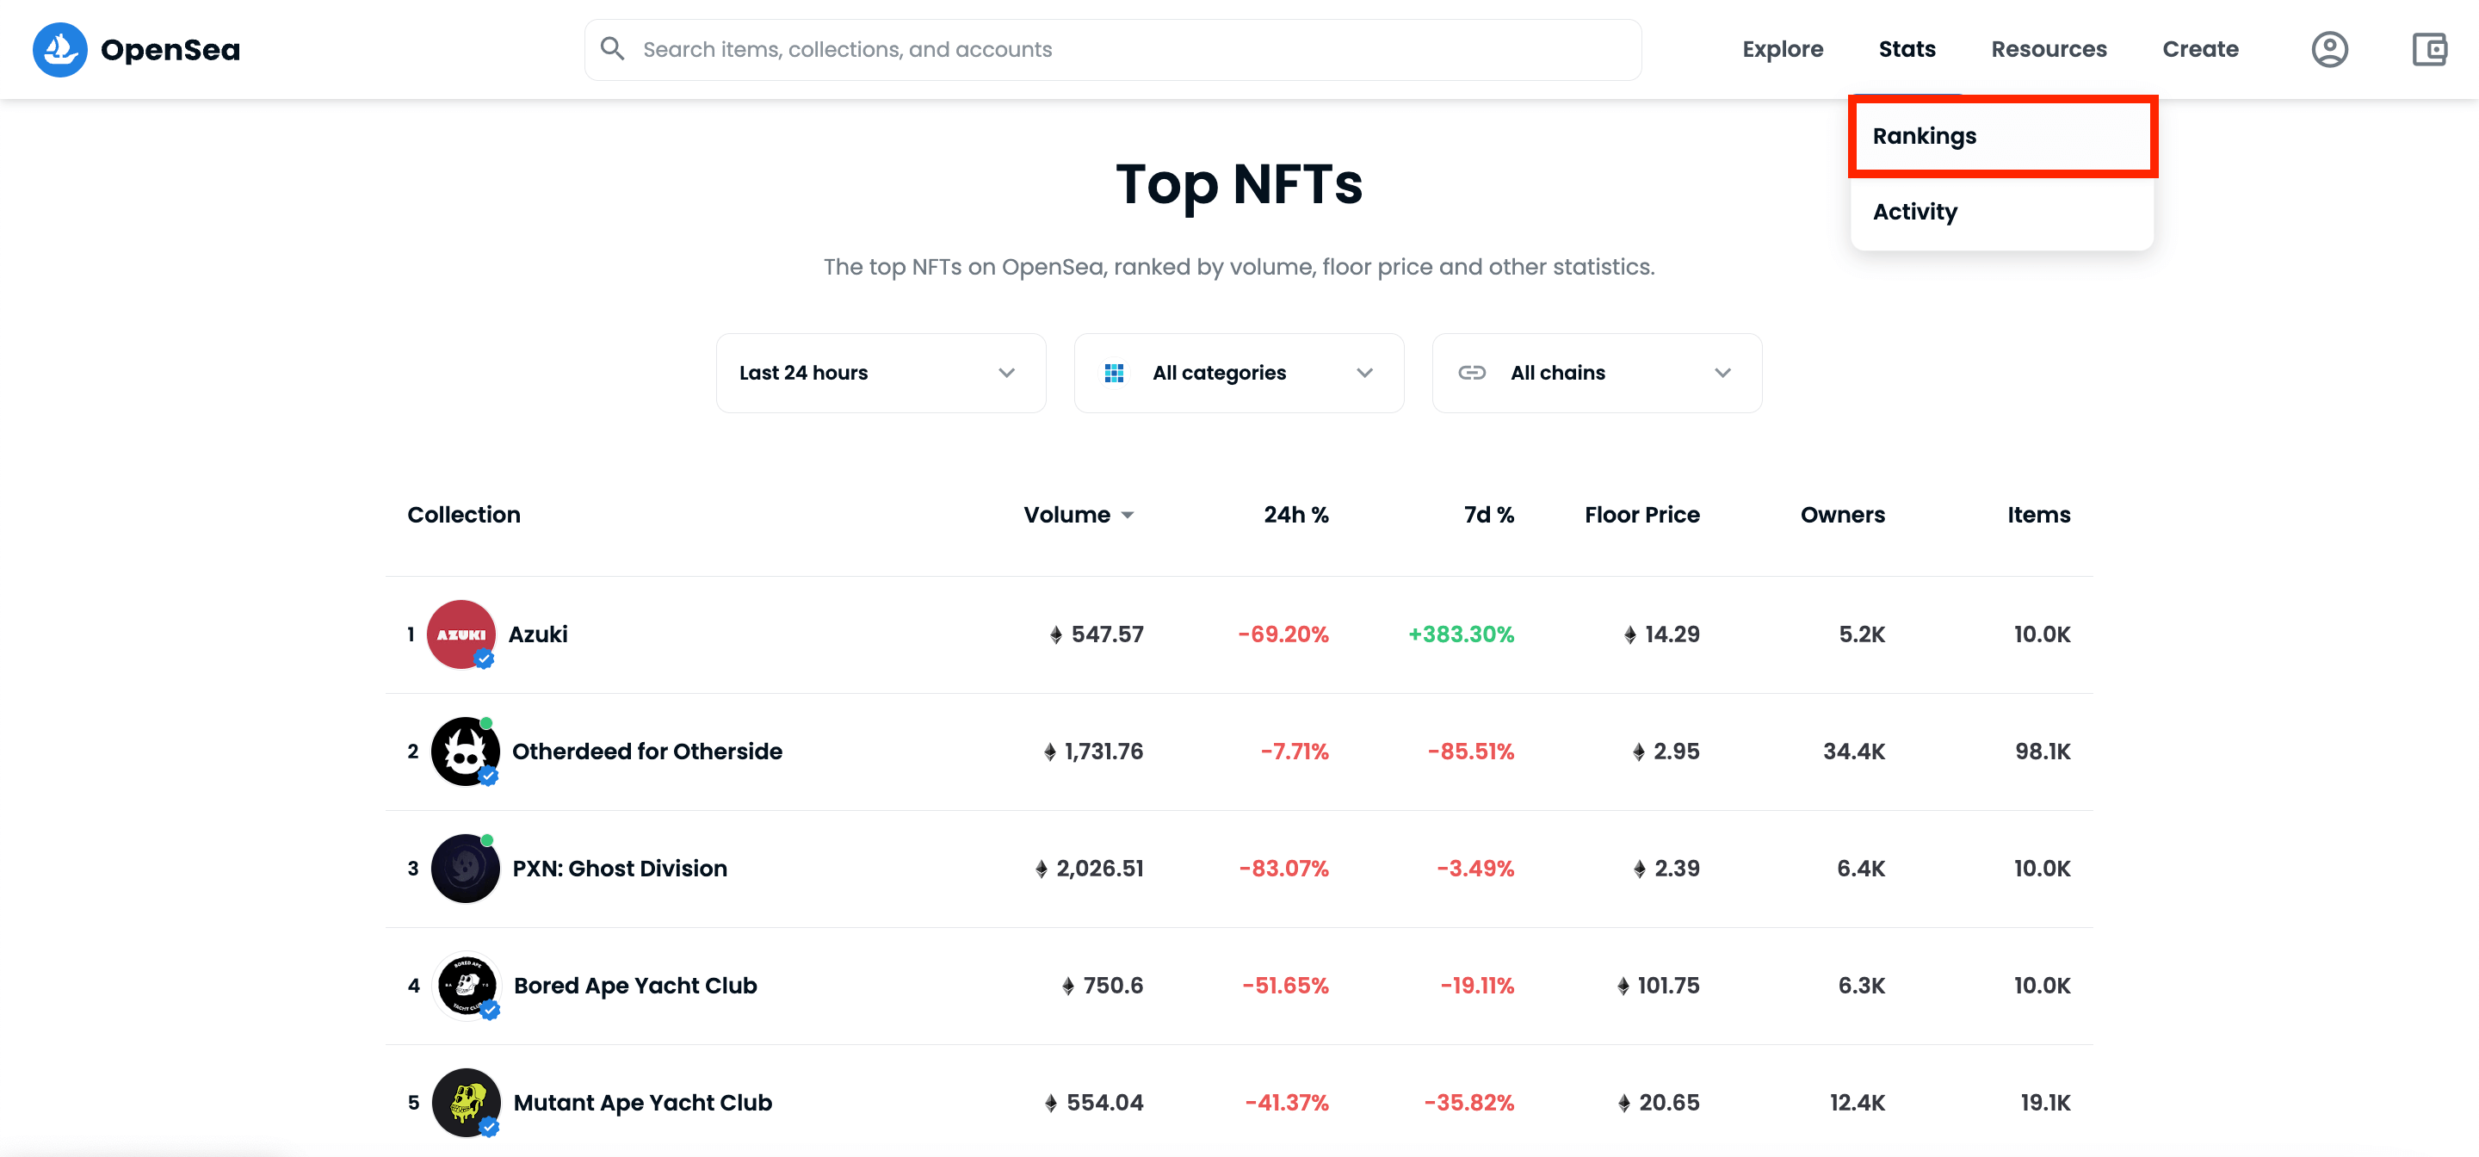Click the PXN: Ghost Division avatar

(x=465, y=869)
